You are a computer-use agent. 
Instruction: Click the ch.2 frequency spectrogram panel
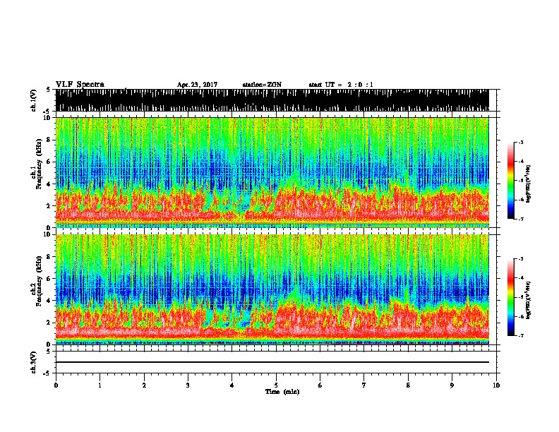point(272,289)
